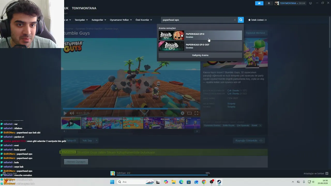Image resolution: width=331 pixels, height=186 pixels.
Task: Launch Microsoft Edge from the taskbar
Action: click(181, 182)
